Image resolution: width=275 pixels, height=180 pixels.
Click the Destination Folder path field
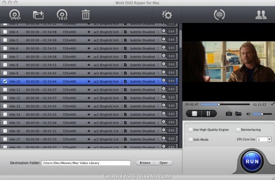(86, 163)
